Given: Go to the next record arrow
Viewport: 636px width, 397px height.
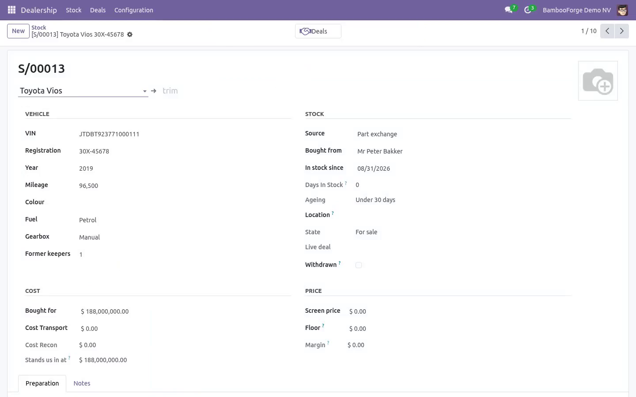Looking at the screenshot, I should (x=621, y=31).
